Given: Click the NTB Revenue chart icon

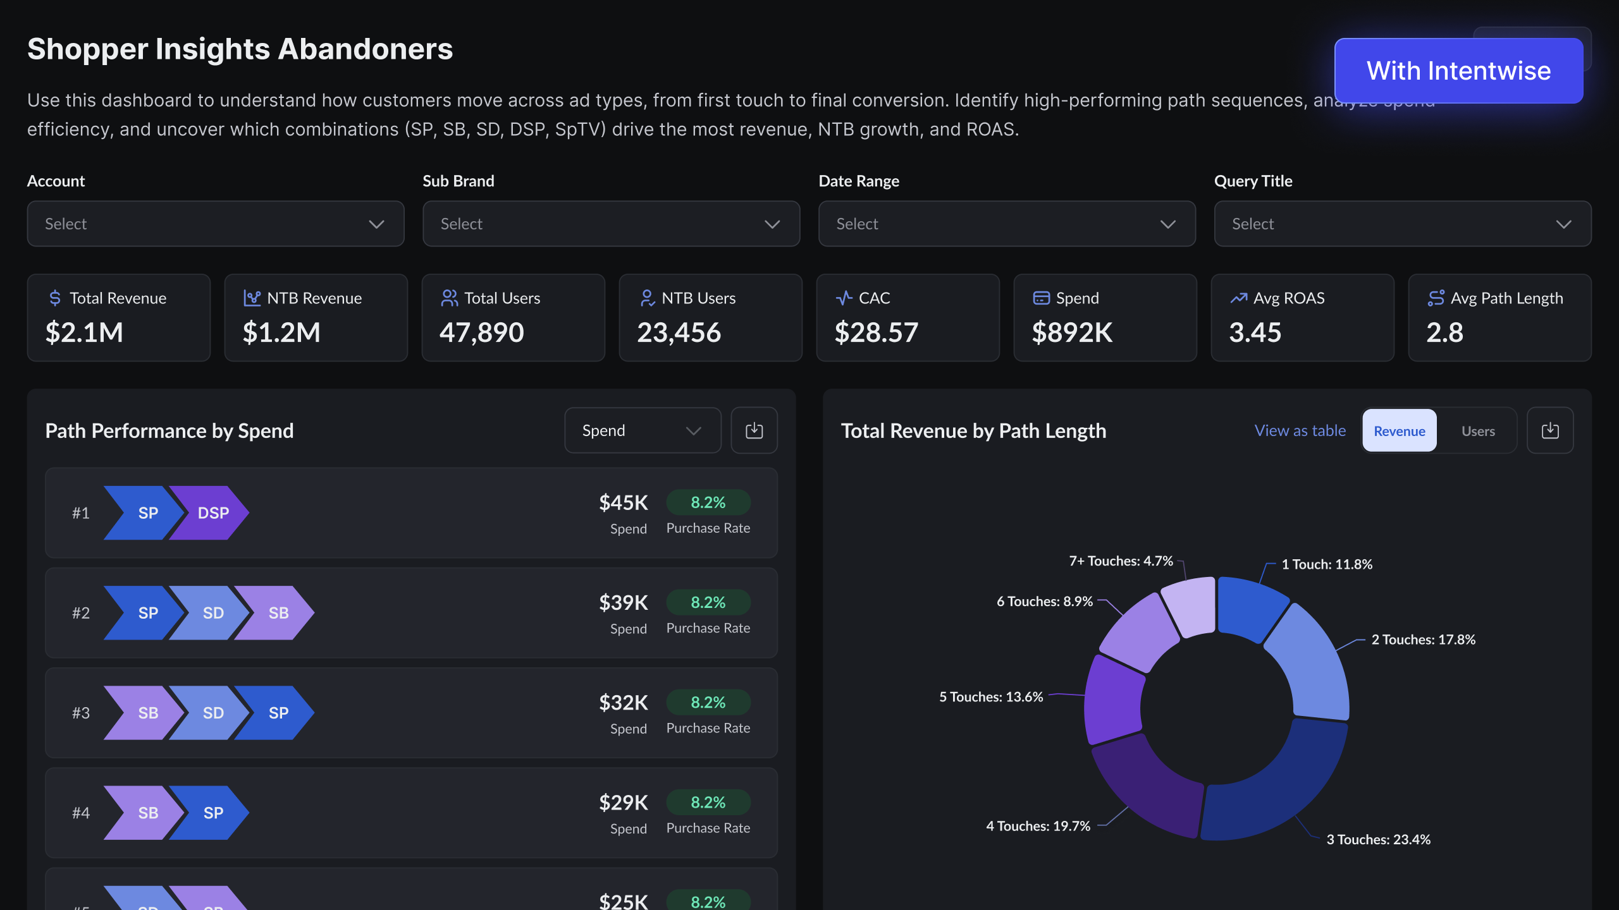Looking at the screenshot, I should pyautogui.click(x=252, y=298).
